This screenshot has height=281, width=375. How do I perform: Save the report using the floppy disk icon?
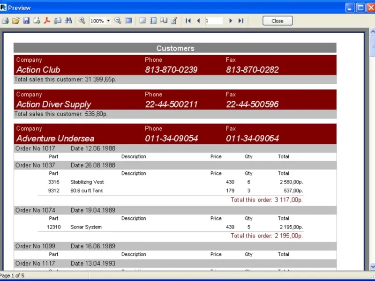[26, 21]
